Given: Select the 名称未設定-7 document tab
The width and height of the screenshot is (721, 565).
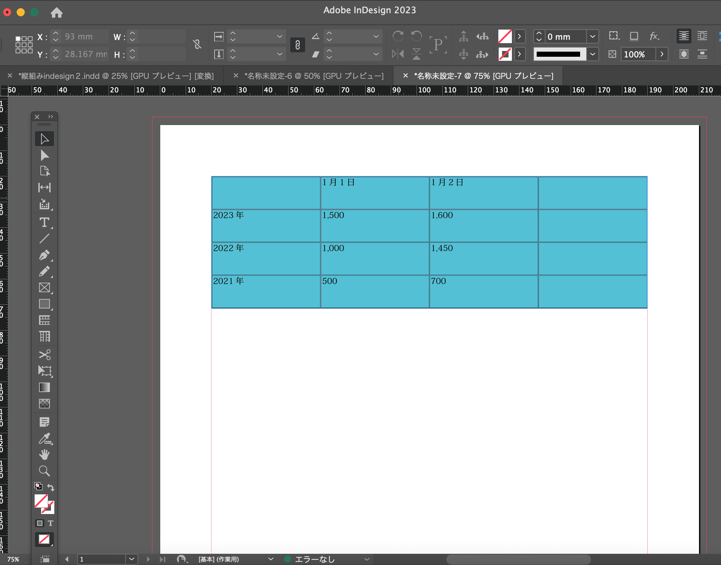Looking at the screenshot, I should (484, 76).
